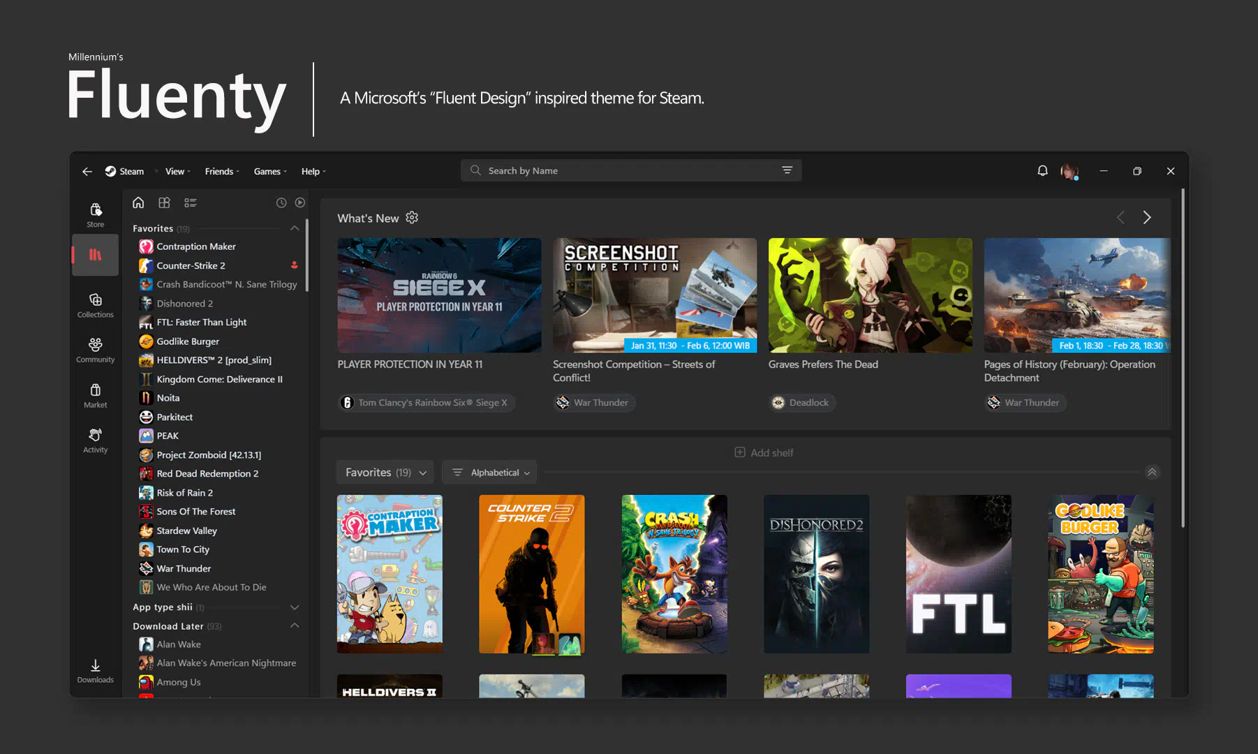
Task: Open the Games menu
Action: (x=269, y=171)
